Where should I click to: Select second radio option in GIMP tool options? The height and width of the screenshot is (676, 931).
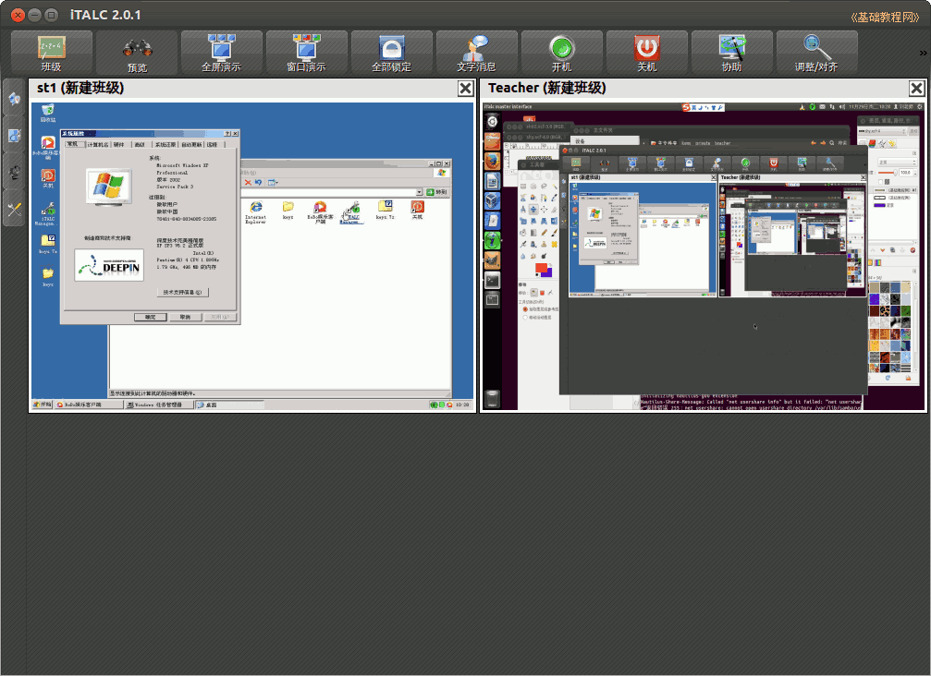(525, 318)
